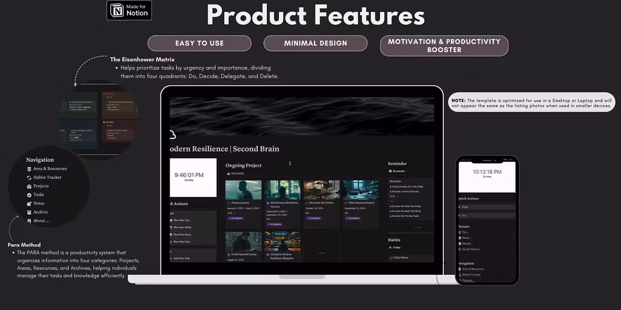Open Habits Tracker sync icon in Navigation circle
This screenshot has width=621, height=310.
tap(29, 177)
